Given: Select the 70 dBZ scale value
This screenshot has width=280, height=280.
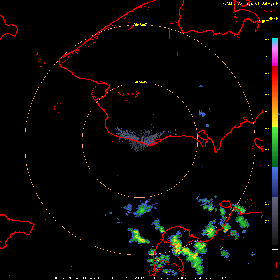Looking at the screenshot, I should [267, 57].
